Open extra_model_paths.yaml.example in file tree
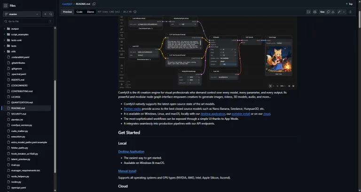This screenshot has height=192, width=361. click(x=29, y=142)
